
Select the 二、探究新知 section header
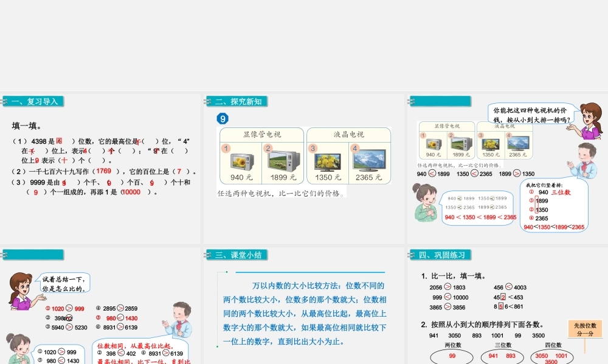coord(238,101)
